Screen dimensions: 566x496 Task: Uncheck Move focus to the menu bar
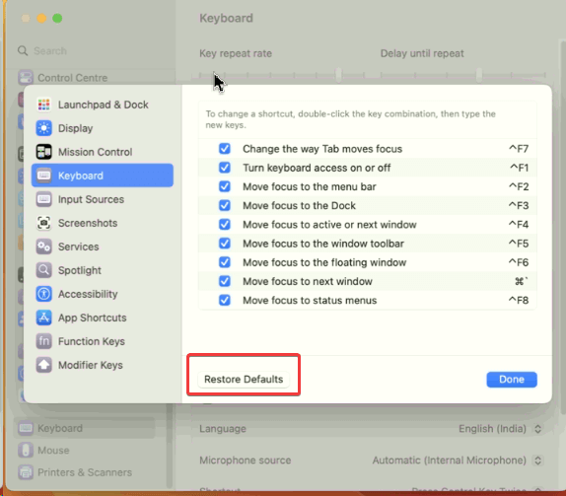coord(225,186)
